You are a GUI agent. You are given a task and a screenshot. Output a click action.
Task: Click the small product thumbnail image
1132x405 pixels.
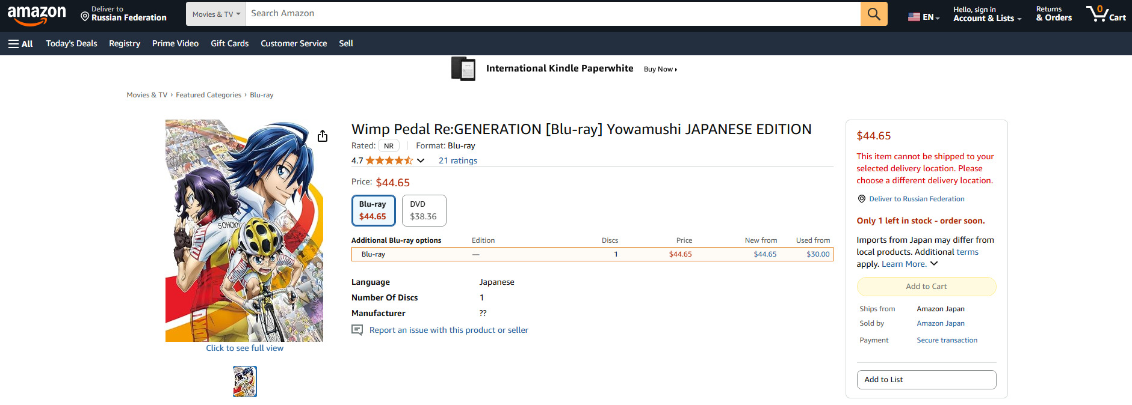(x=245, y=382)
